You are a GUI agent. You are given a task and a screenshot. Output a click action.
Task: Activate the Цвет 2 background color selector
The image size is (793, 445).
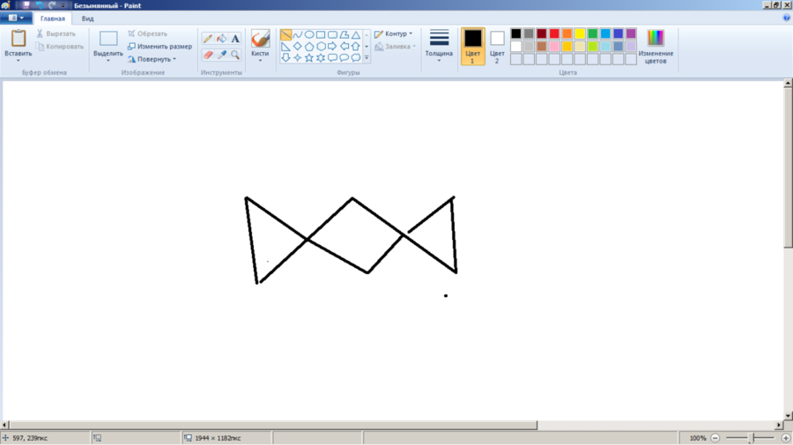(x=497, y=46)
